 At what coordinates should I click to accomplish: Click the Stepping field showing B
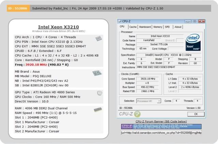(195, 59)
